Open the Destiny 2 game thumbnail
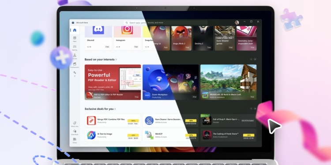Screen dimensions: 331x165 203,38
